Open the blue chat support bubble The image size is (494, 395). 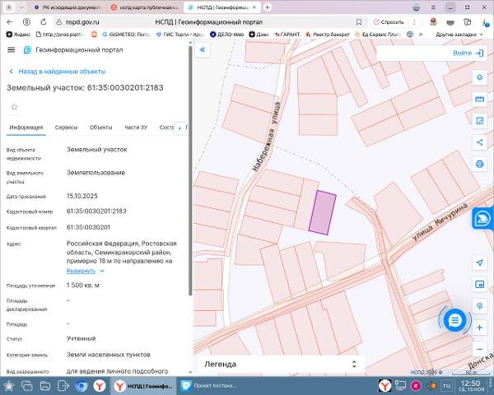[x=454, y=320]
